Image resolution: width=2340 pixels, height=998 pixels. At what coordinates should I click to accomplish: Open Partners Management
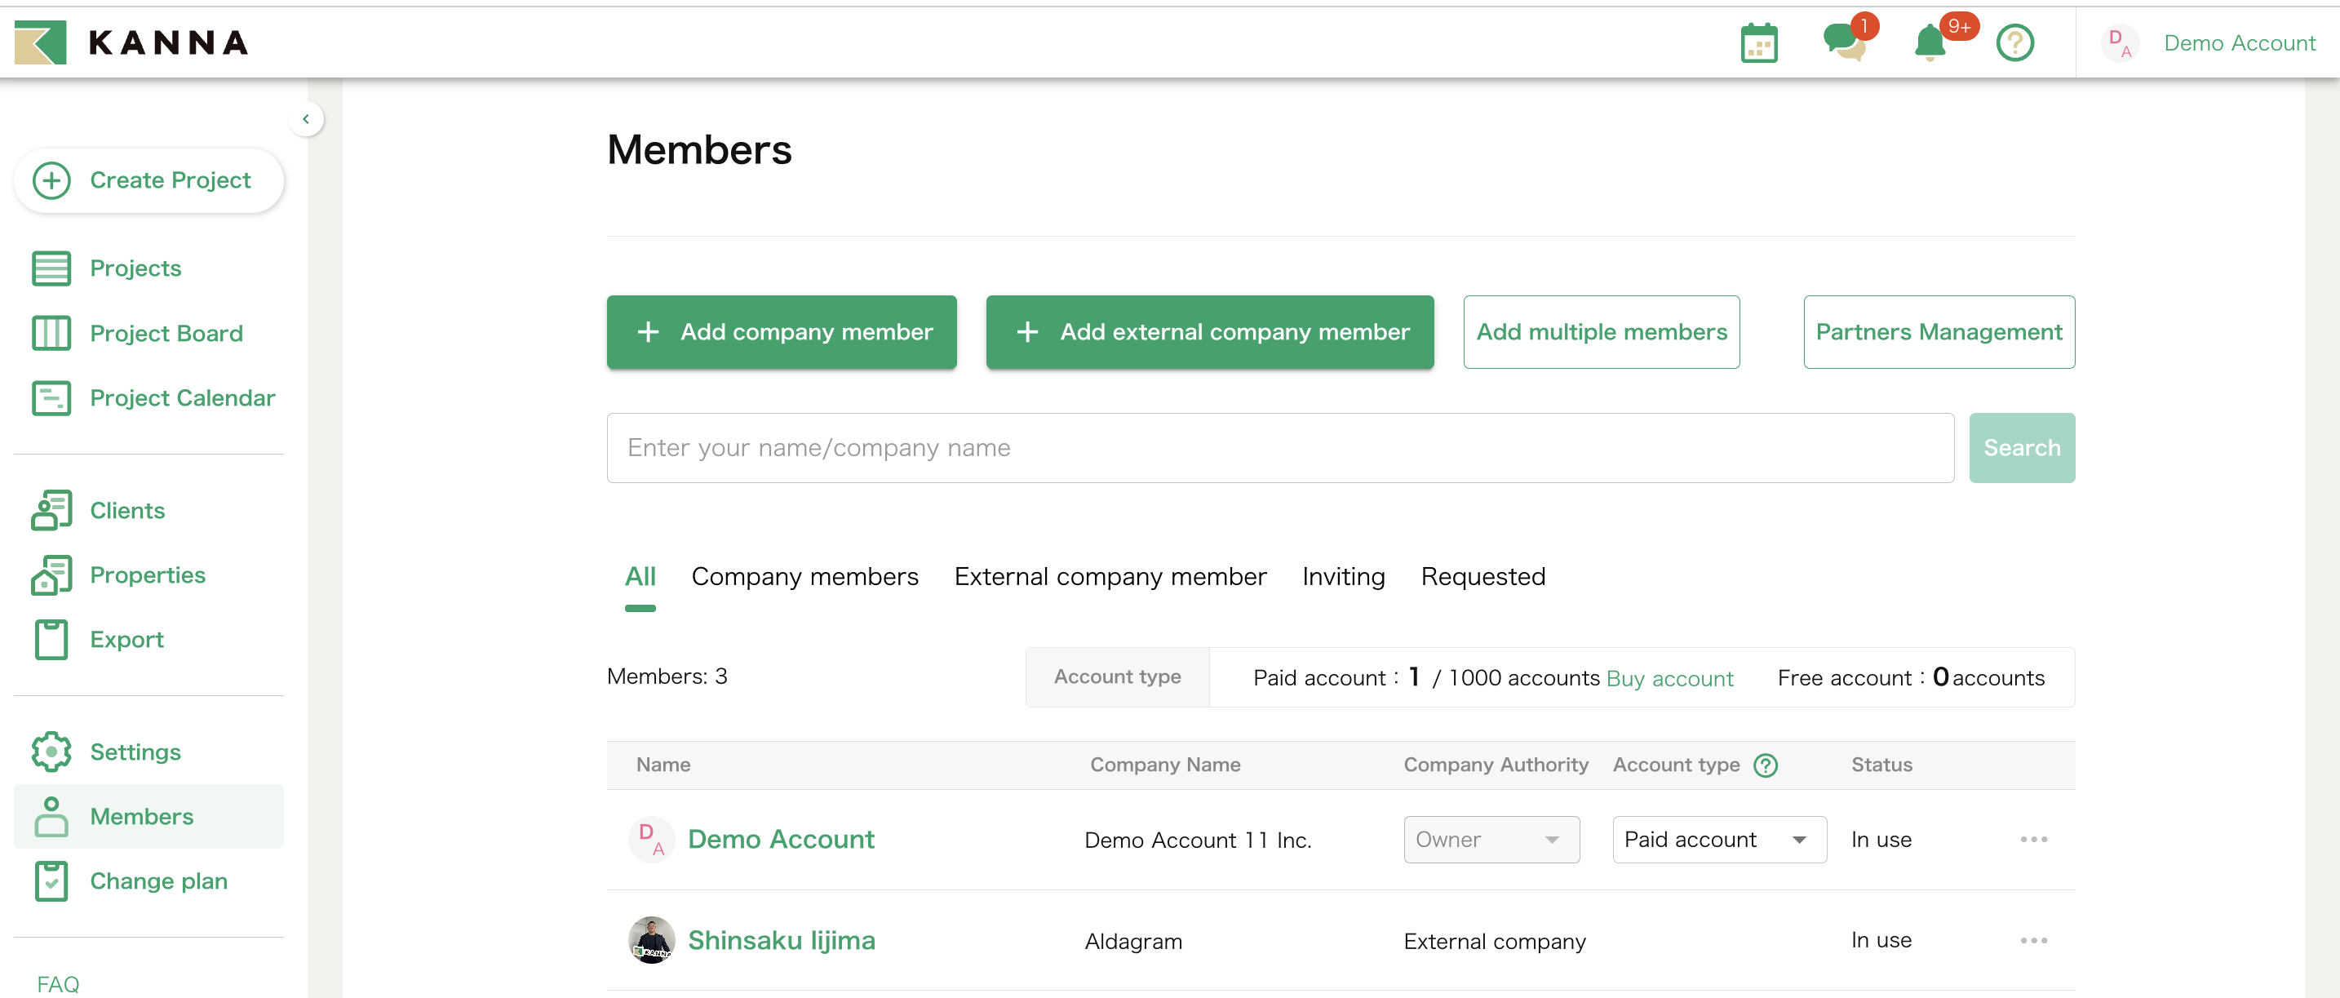coord(1939,333)
